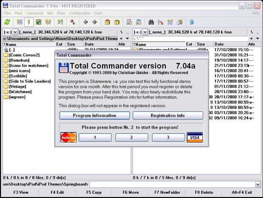Image resolution: width=263 pixels, height=198 pixels.
Task: Click the VISA logo in the dialog
Action: [x=195, y=137]
